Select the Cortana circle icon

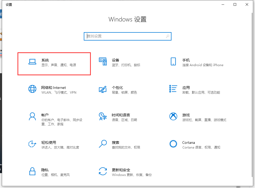[173, 144]
